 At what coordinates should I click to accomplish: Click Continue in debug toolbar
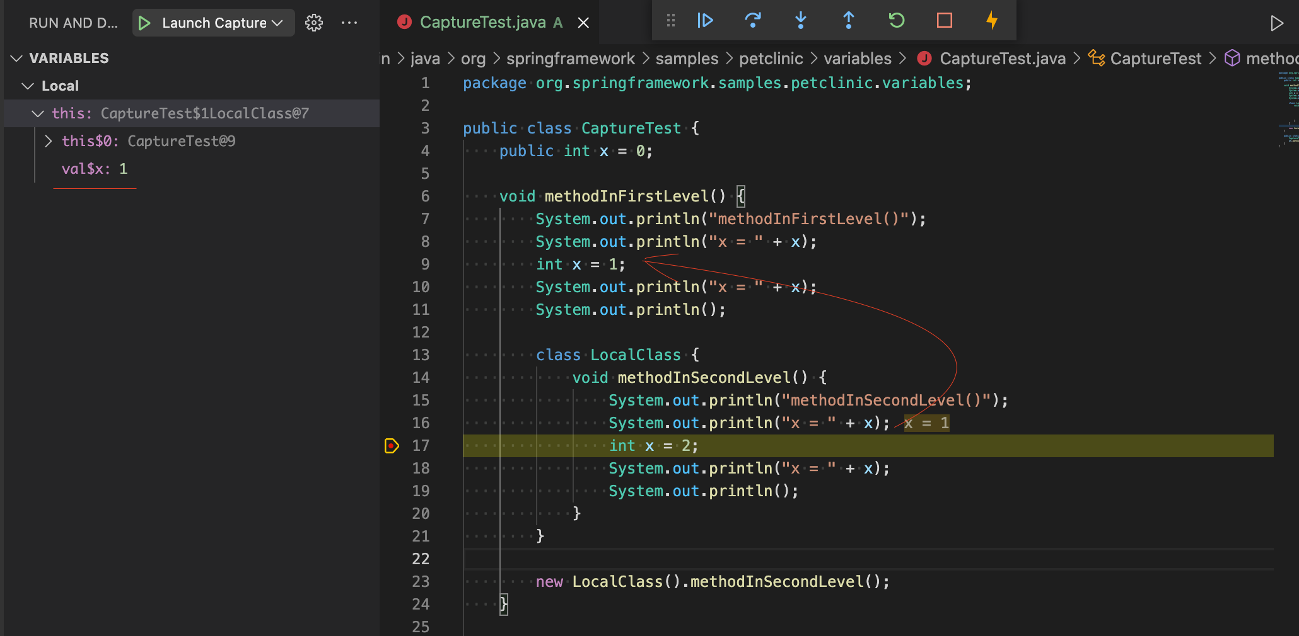pyautogui.click(x=705, y=21)
